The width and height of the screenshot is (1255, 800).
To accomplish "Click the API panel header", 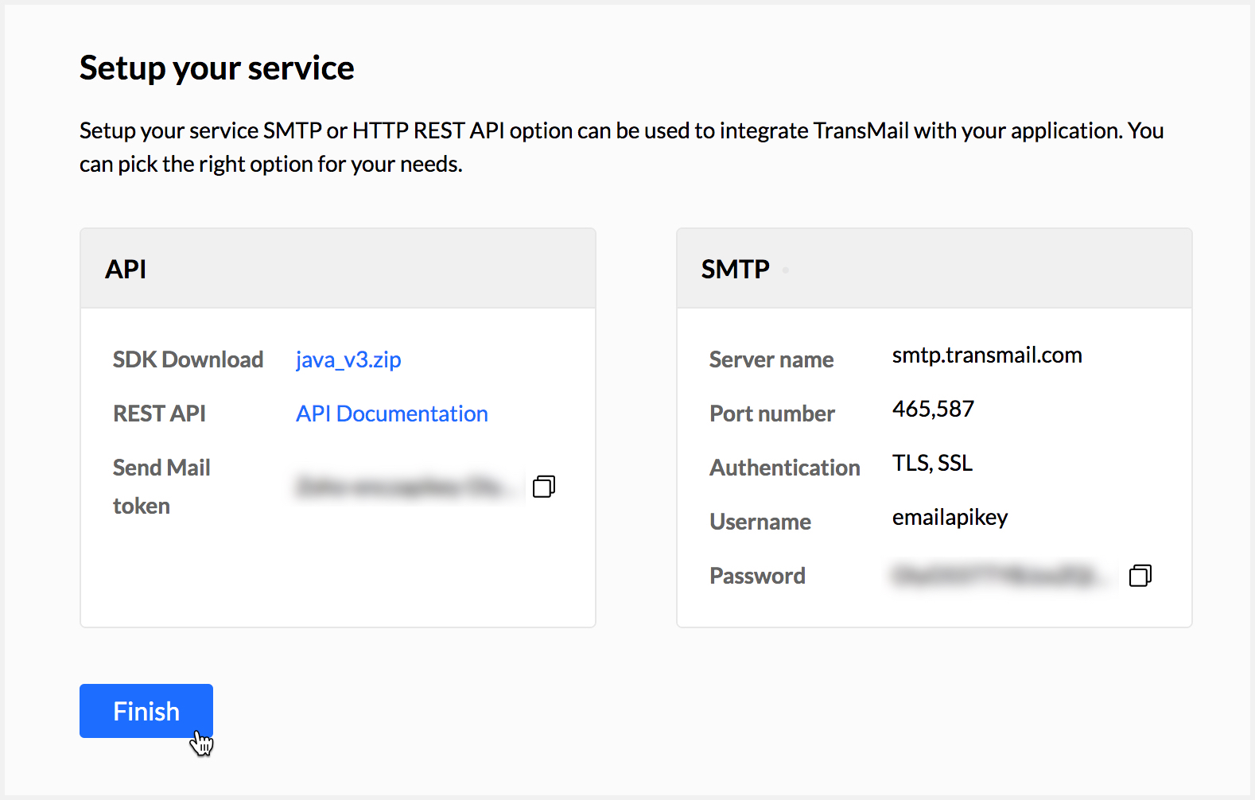I will 338,269.
